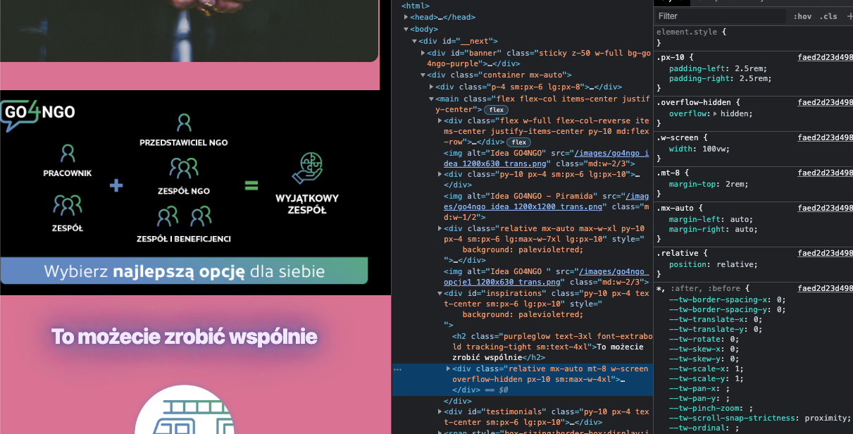
Task: Expand the div flex w-full flex-col-reverse node
Action: tap(440, 121)
